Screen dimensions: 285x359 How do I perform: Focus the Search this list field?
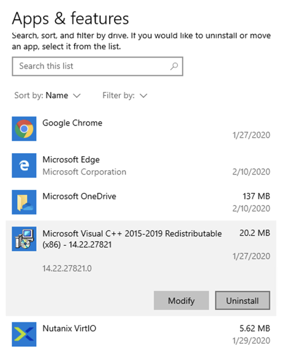coord(97,66)
